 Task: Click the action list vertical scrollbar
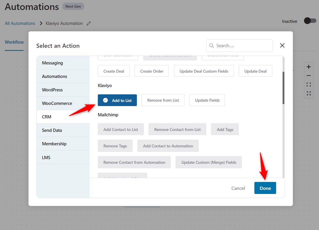[283, 88]
